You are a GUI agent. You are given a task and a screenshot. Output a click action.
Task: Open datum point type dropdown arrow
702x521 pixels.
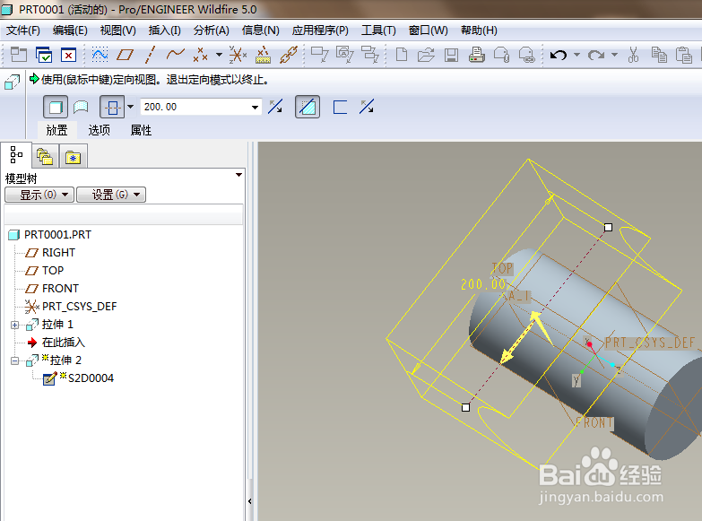[x=219, y=55]
